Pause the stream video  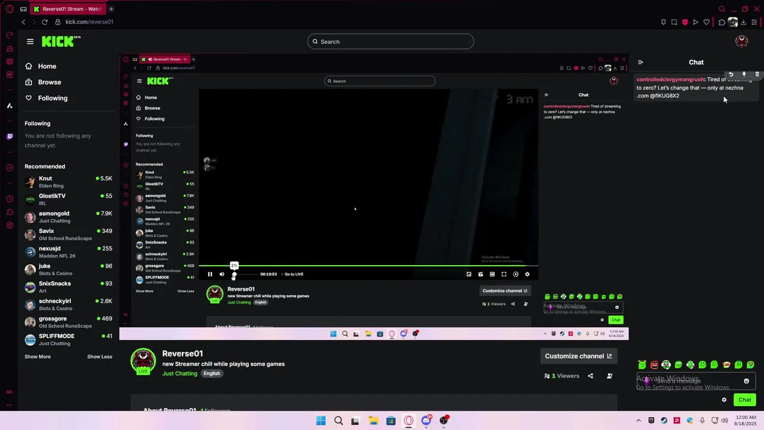tap(210, 274)
